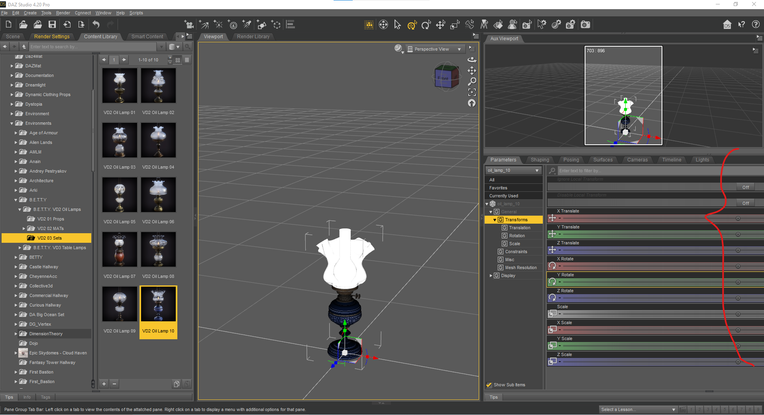
Task: Show Favorites properties
Action: 514,188
